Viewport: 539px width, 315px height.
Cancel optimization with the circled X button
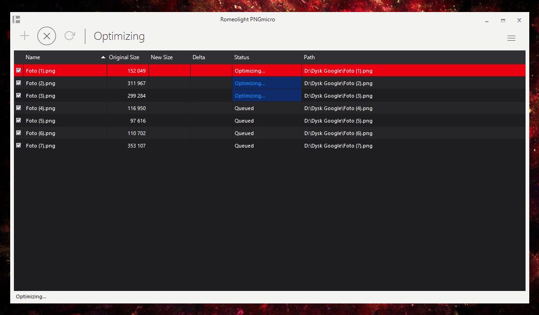[x=47, y=36]
